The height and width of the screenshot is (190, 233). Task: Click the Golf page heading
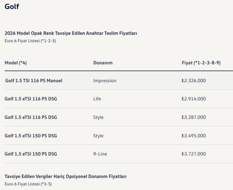12,7
